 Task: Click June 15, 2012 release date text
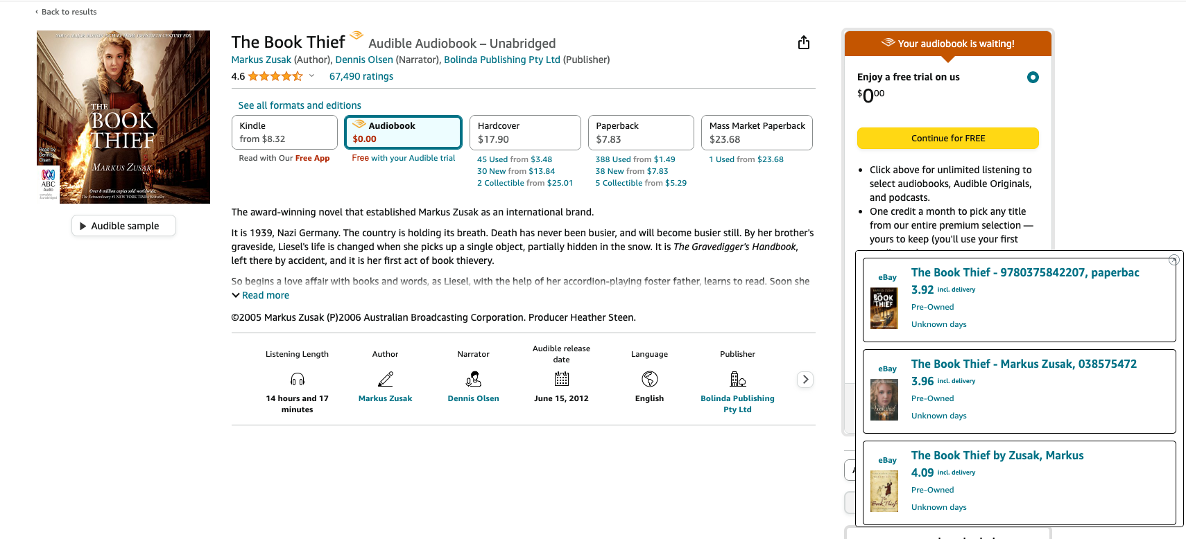pyautogui.click(x=561, y=398)
